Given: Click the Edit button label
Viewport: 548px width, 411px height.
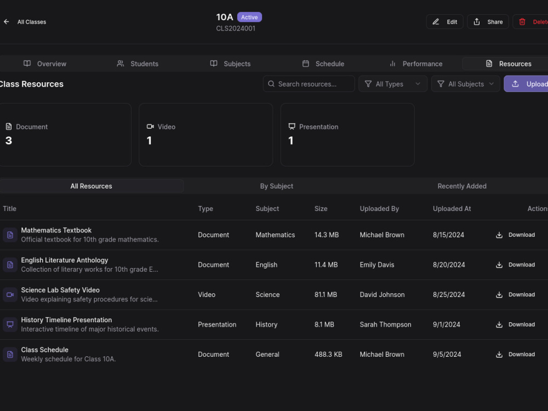Looking at the screenshot, I should tap(452, 22).
